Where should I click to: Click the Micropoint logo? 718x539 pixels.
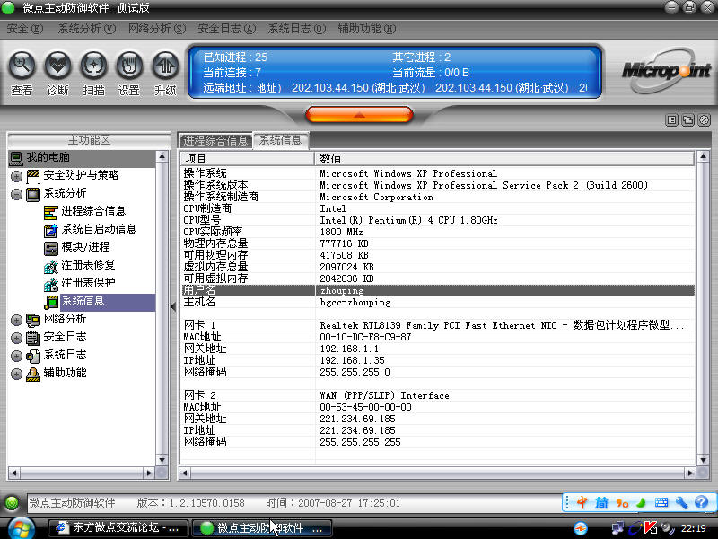(x=666, y=72)
